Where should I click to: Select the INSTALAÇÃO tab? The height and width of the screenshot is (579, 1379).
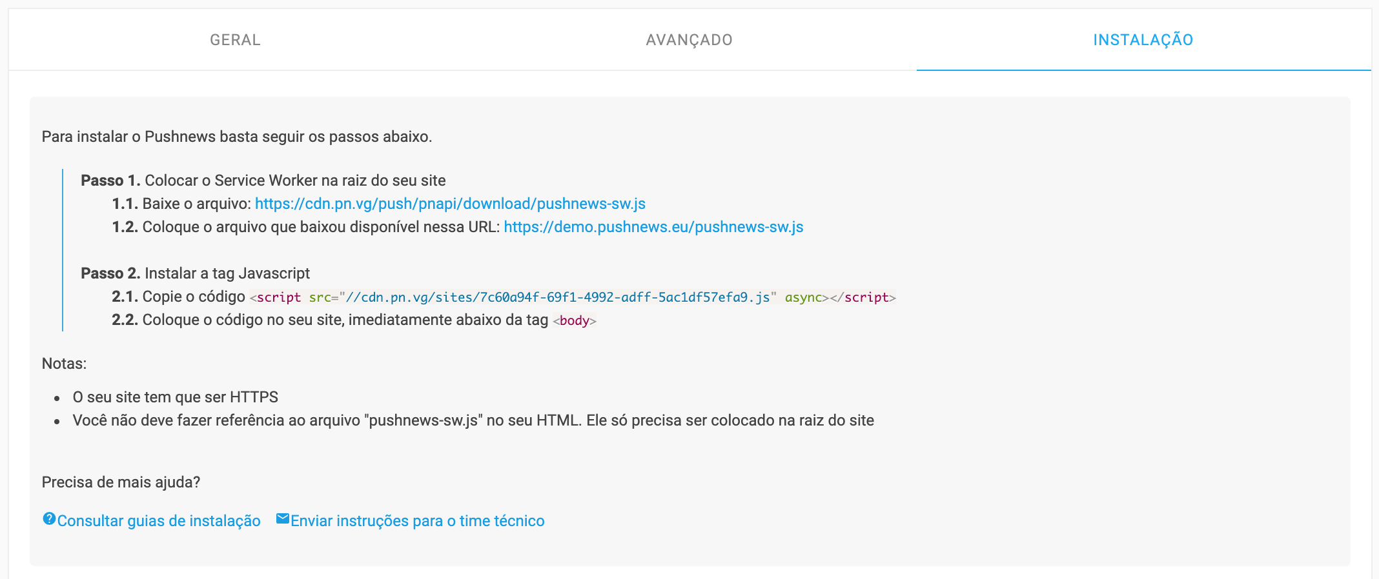(1143, 40)
